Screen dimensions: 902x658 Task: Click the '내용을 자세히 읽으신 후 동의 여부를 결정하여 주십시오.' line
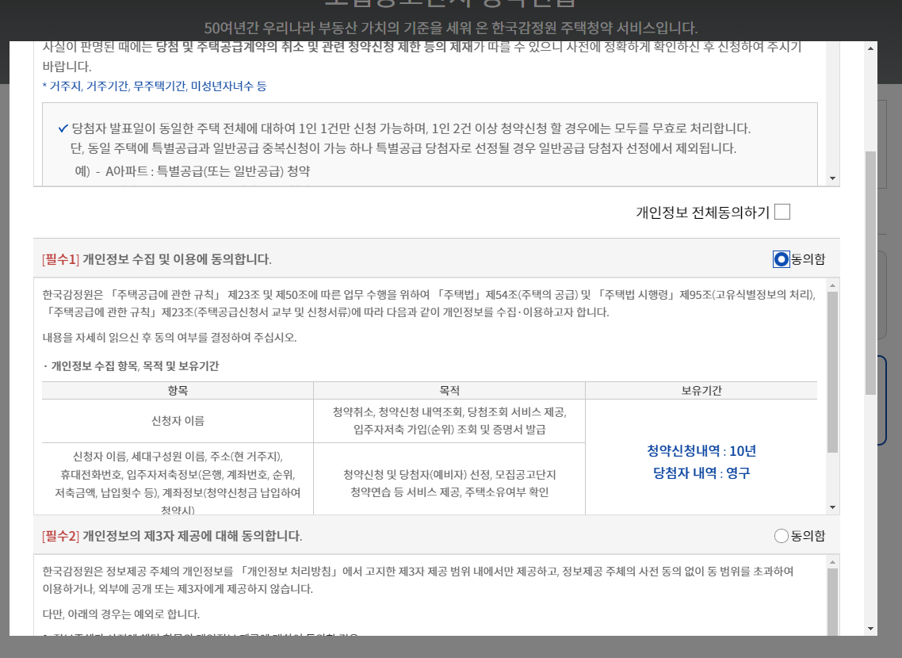click(x=170, y=338)
